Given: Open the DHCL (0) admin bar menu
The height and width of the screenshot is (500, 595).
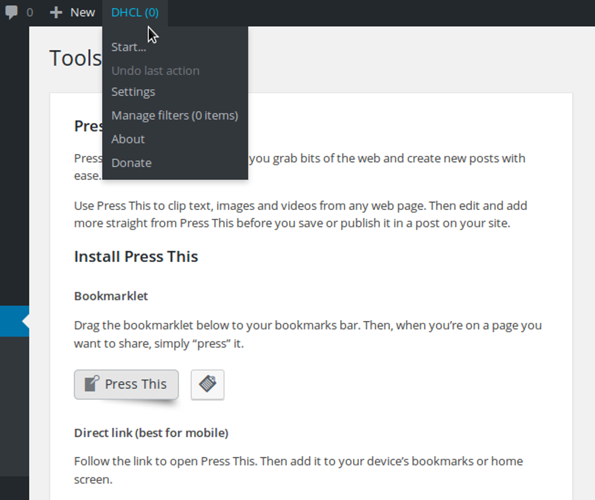Looking at the screenshot, I should coord(134,12).
